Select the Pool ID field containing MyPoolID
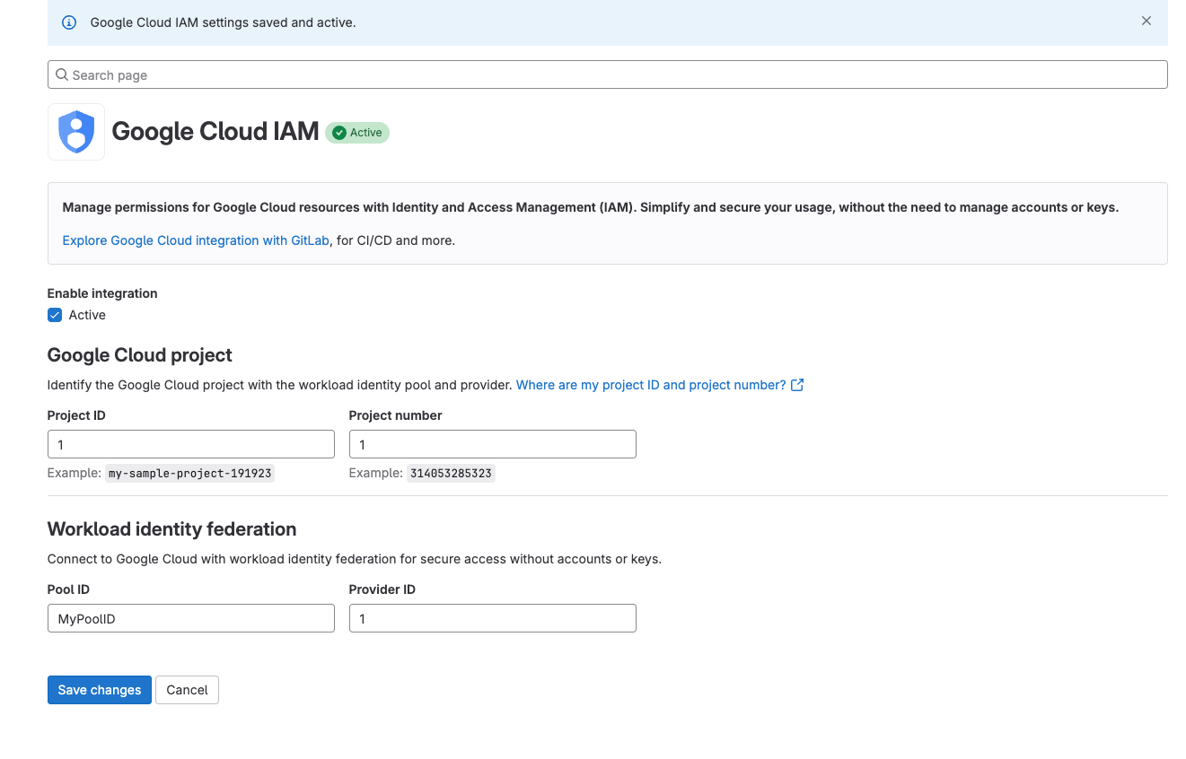Viewport: 1186px width, 759px height. [x=190, y=619]
